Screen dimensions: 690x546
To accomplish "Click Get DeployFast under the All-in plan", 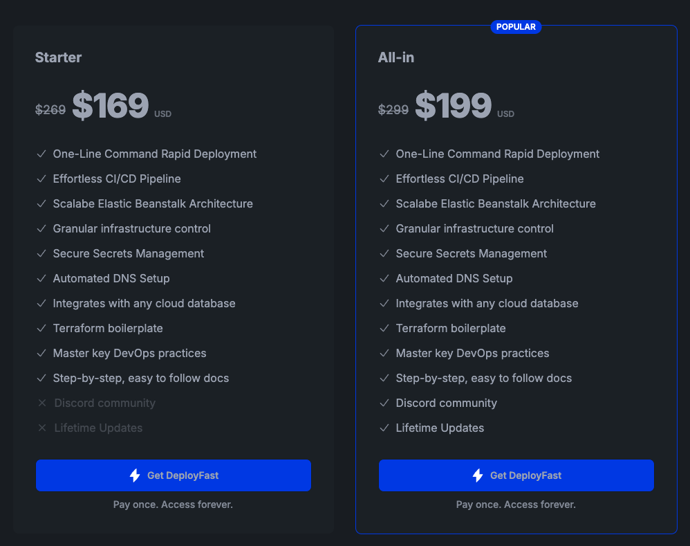I will (516, 475).
